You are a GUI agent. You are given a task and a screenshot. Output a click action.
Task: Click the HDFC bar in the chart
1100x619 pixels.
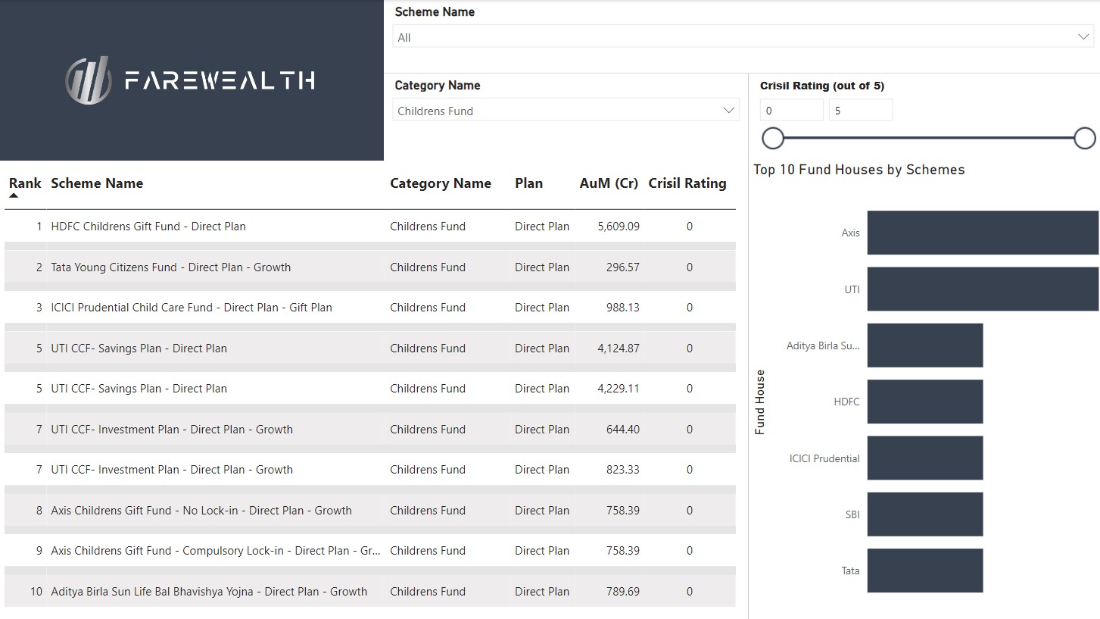pos(924,402)
